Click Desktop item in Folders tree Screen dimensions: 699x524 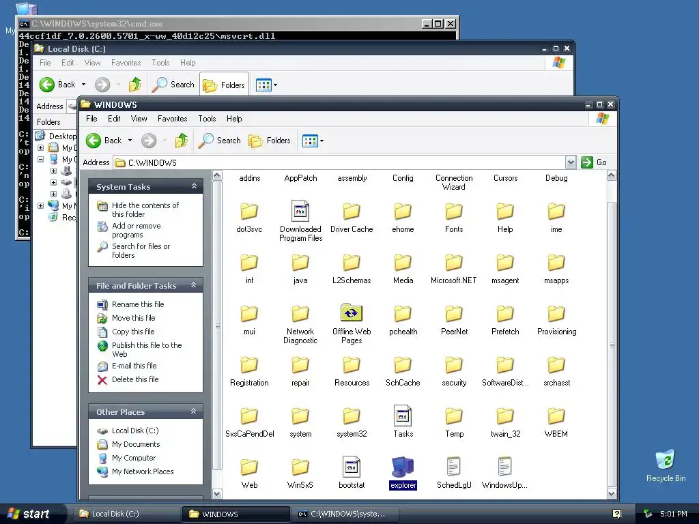62,136
